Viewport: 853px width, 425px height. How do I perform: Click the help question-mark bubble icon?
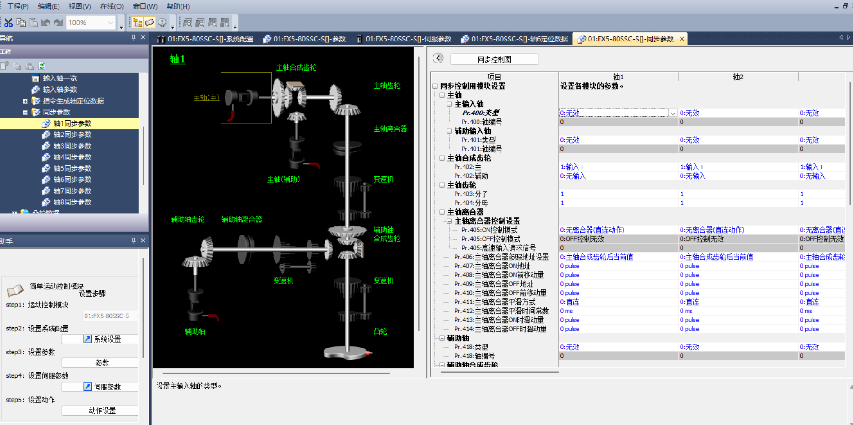click(162, 23)
